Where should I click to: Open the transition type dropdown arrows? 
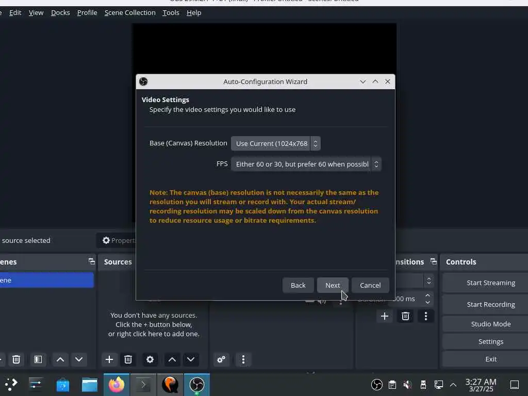click(428, 280)
